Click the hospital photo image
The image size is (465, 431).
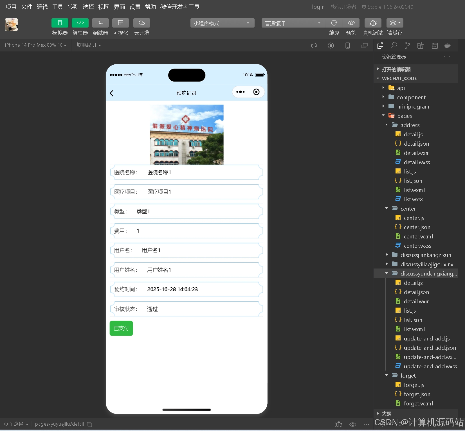click(187, 134)
